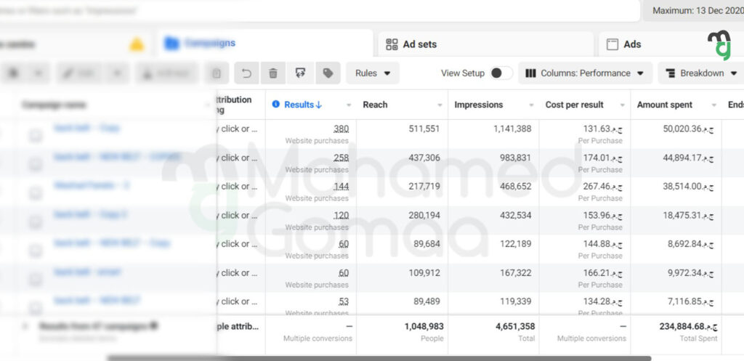Click the Ad sets grid icon

click(x=392, y=44)
